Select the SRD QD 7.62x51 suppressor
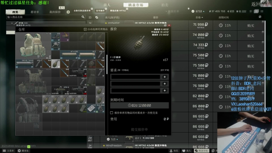The width and height of the screenshot is (272, 153). 25,64
